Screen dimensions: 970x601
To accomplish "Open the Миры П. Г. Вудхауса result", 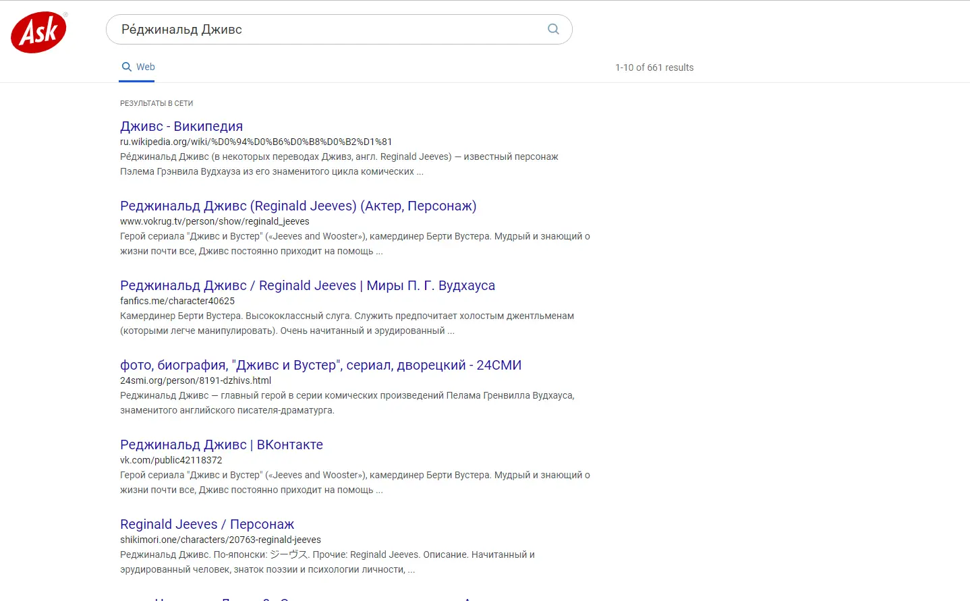I will coord(308,285).
